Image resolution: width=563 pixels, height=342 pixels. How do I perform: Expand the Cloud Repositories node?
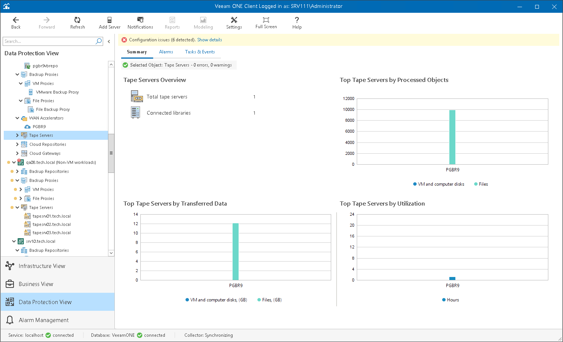pyautogui.click(x=17, y=144)
